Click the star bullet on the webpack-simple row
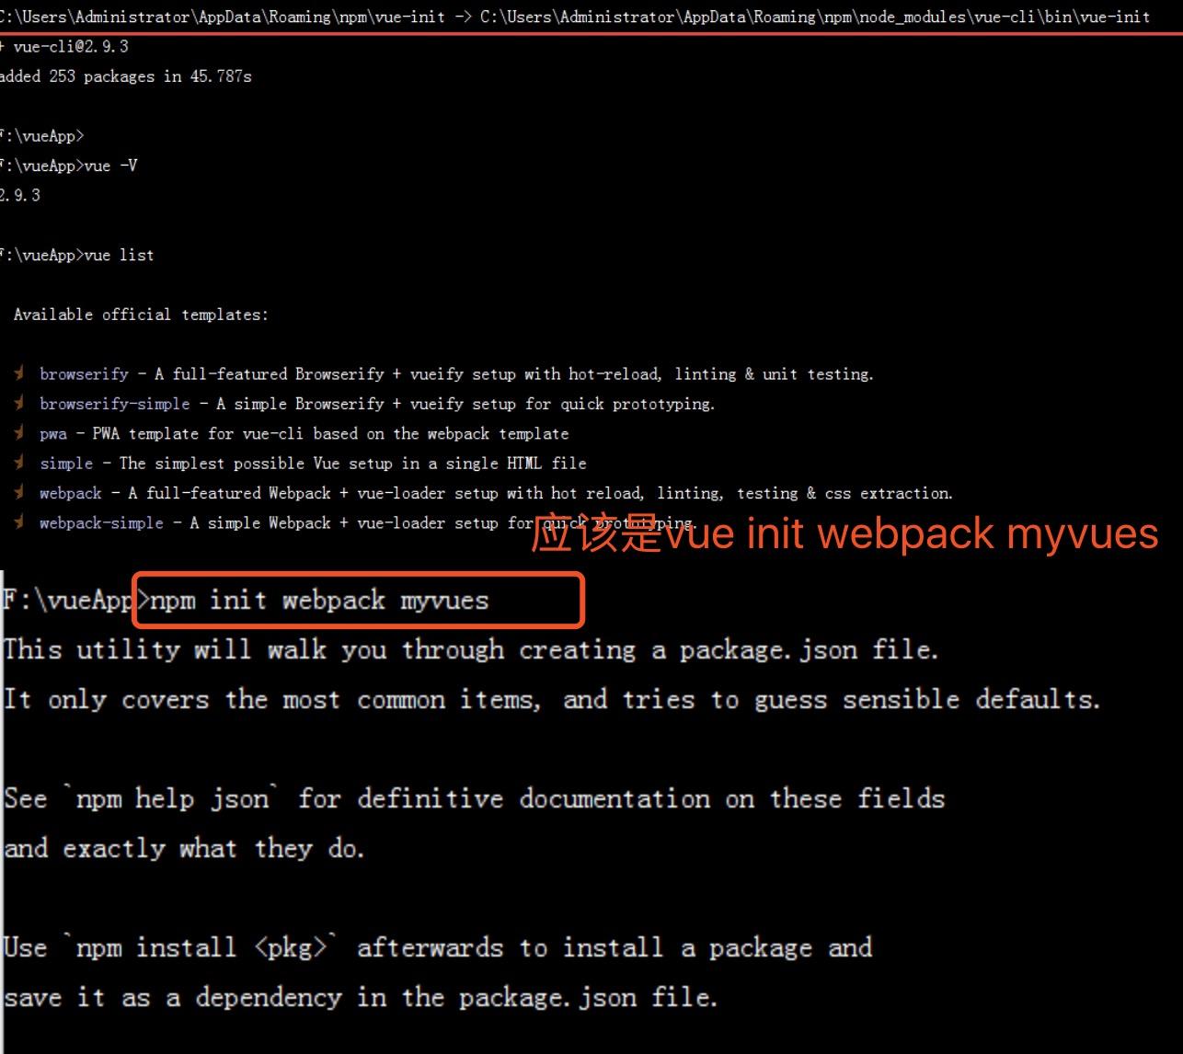This screenshot has height=1054, width=1183. tap(19, 522)
